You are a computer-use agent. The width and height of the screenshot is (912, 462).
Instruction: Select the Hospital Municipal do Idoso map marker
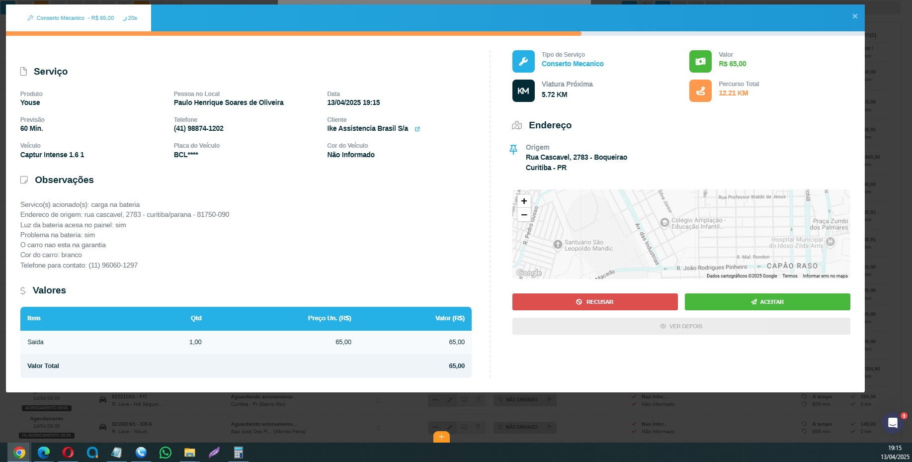[x=830, y=242]
